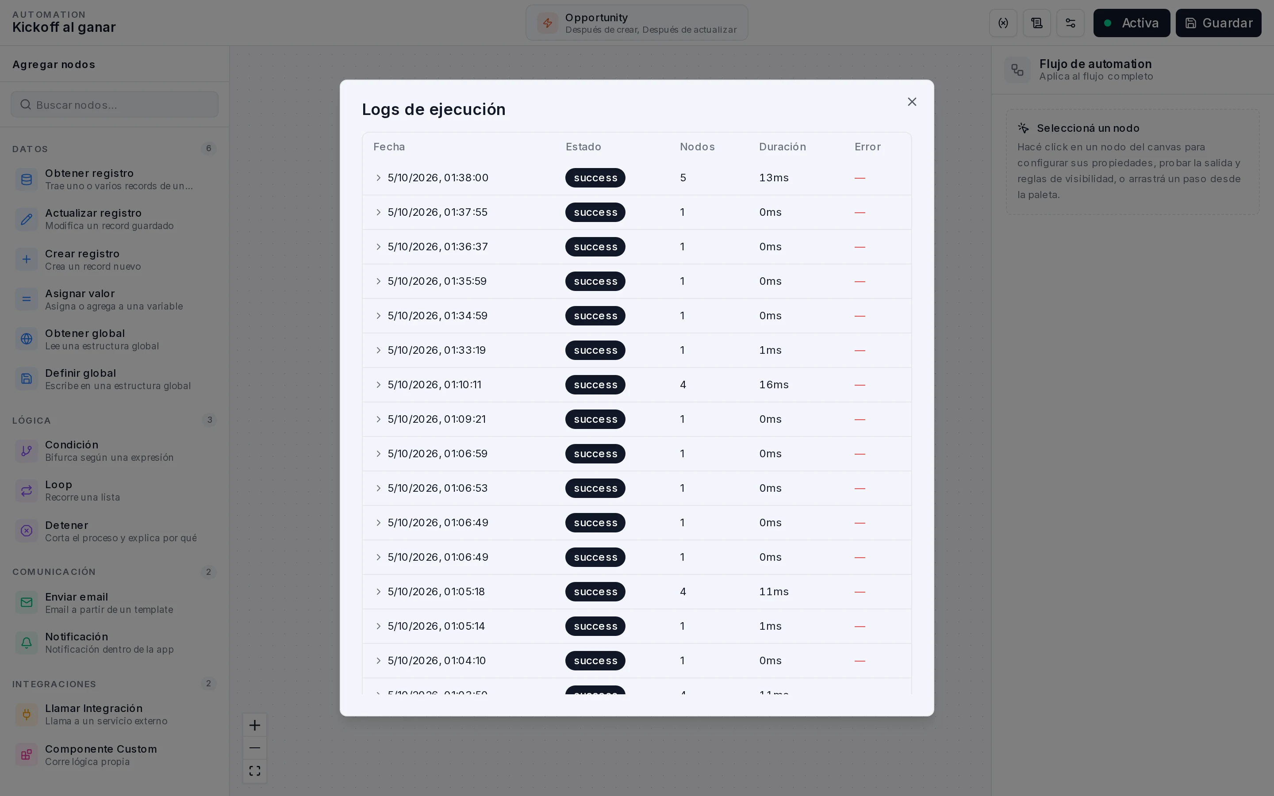Zoom in the canvas with plus button

(x=255, y=725)
